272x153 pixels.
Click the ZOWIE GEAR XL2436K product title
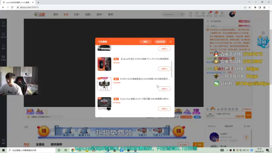(144, 79)
